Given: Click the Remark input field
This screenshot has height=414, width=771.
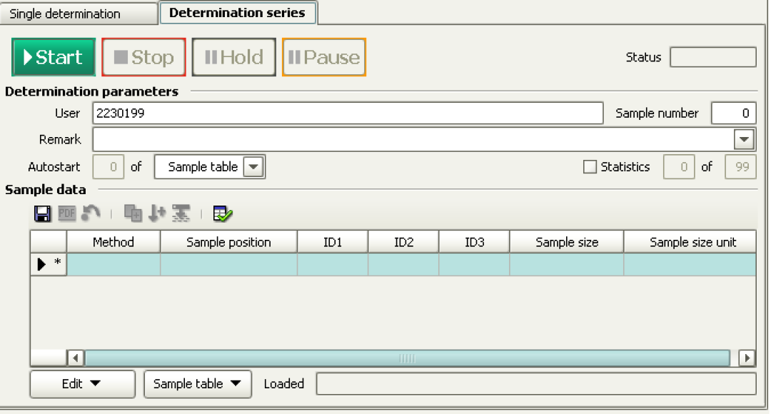Looking at the screenshot, I should [x=413, y=140].
